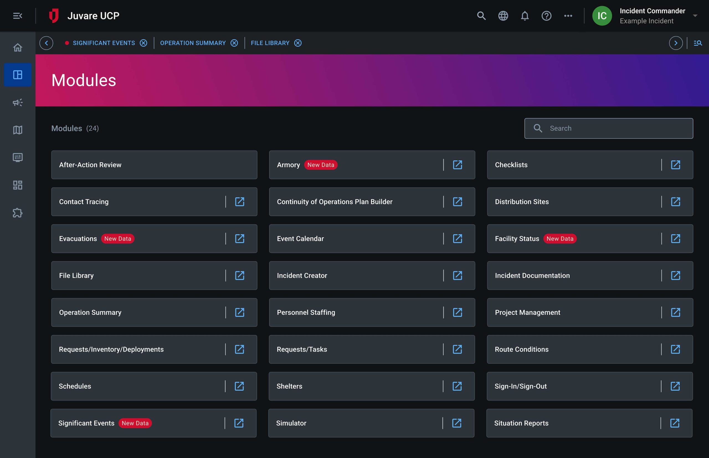The width and height of the screenshot is (709, 458).
Task: Open the megaphone announcements sidebar icon
Action: point(17,102)
